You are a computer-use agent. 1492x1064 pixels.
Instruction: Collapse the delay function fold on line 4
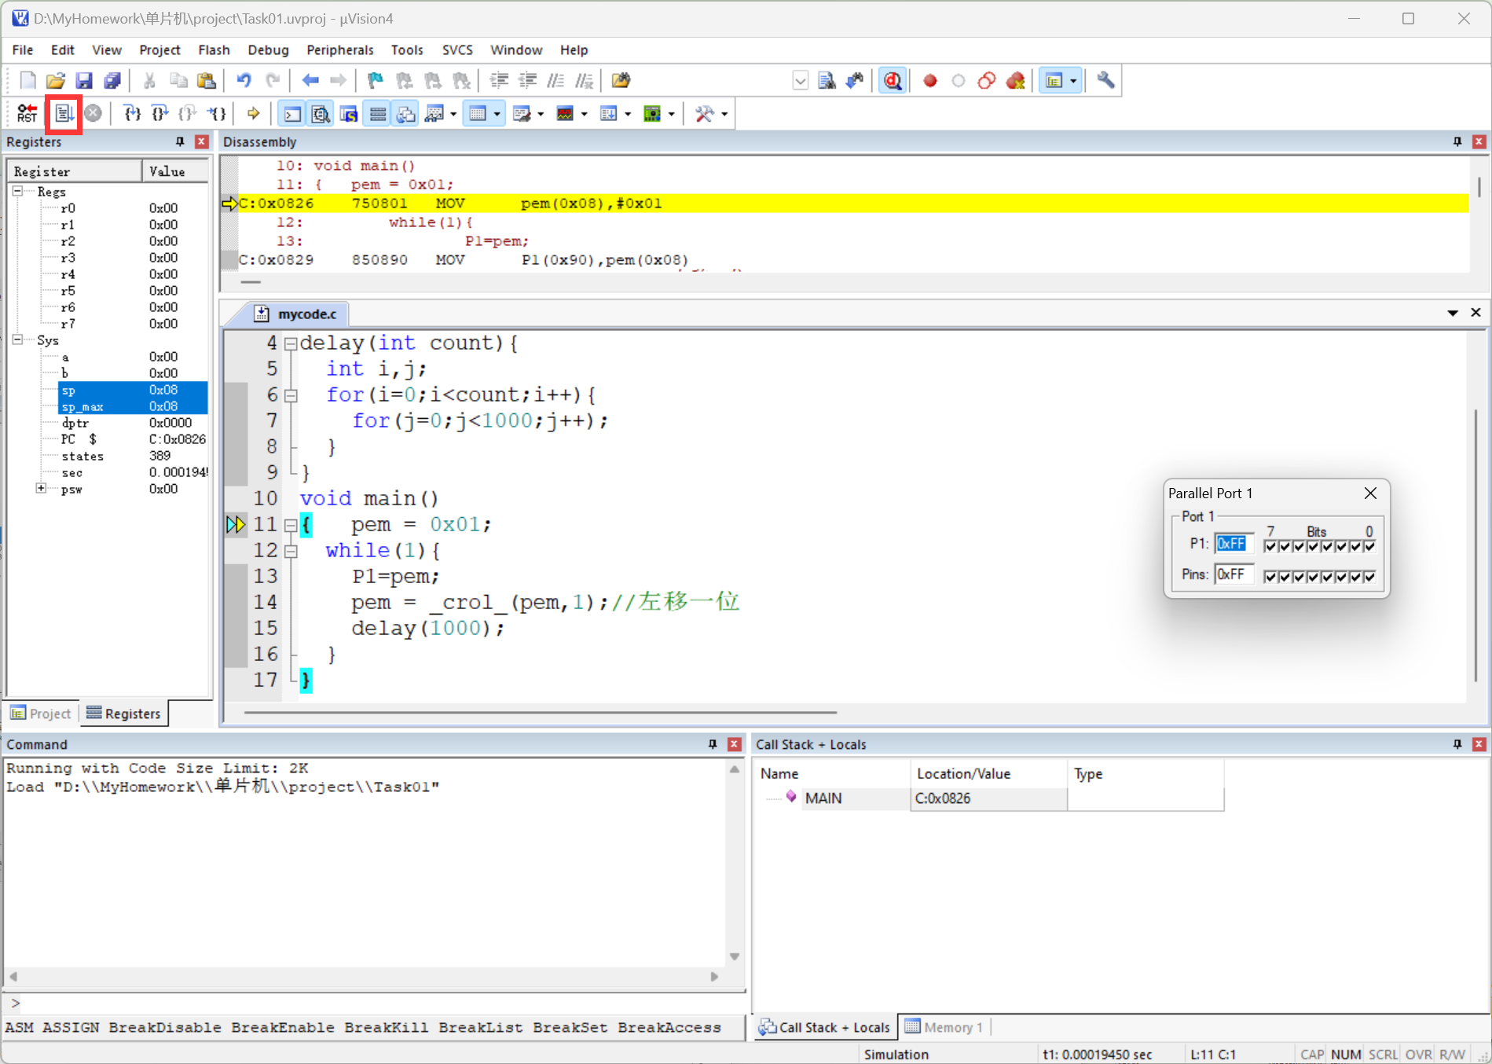pyautogui.click(x=291, y=343)
